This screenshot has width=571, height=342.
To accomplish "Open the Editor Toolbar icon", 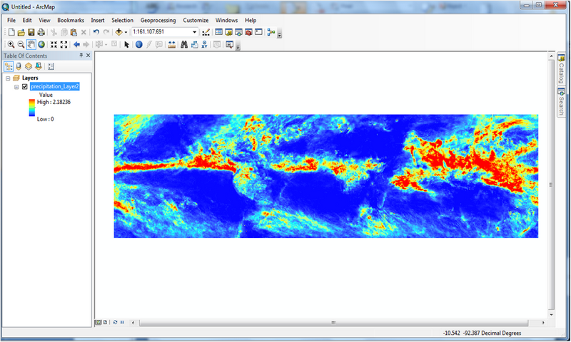I will coord(206,32).
